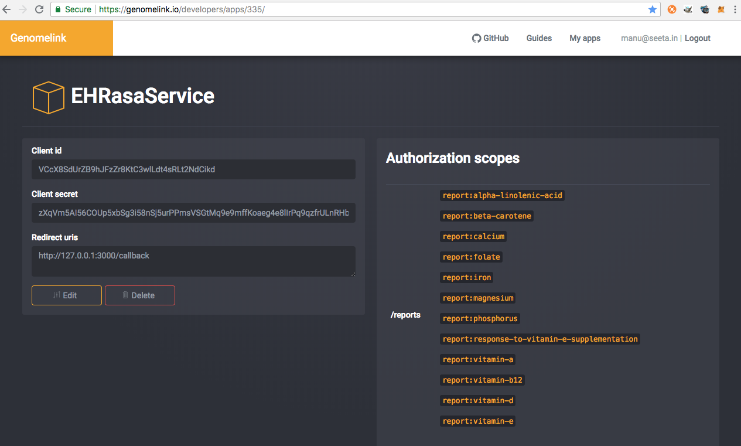This screenshot has width=741, height=446.
Task: Click the /reports endpoint label
Action: [405, 315]
